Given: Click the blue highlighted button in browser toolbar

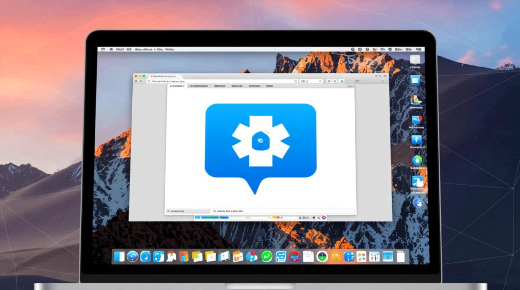Looking at the screenshot, I should (x=342, y=82).
